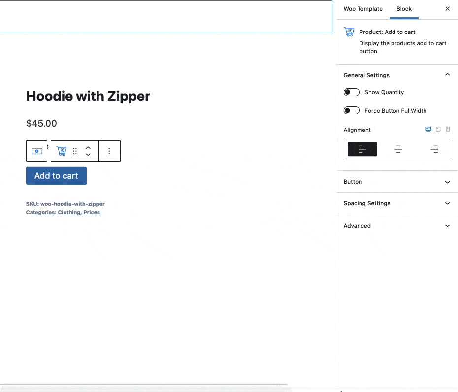The image size is (458, 392).
Task: Select the Hoodie with Zipper title
Action: click(x=88, y=96)
